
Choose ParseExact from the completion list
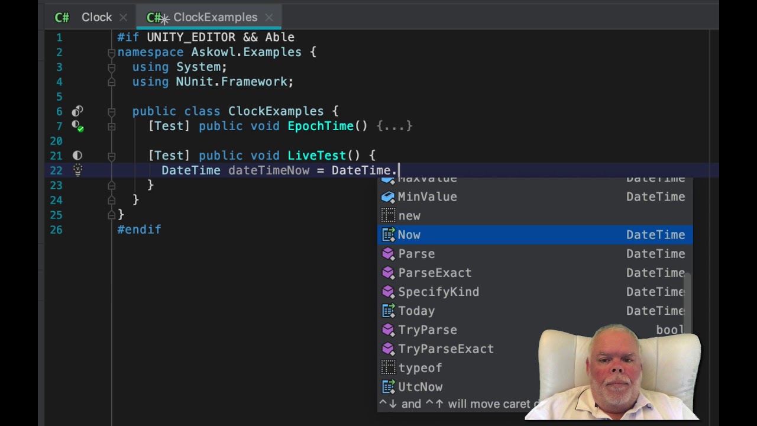(x=535, y=272)
